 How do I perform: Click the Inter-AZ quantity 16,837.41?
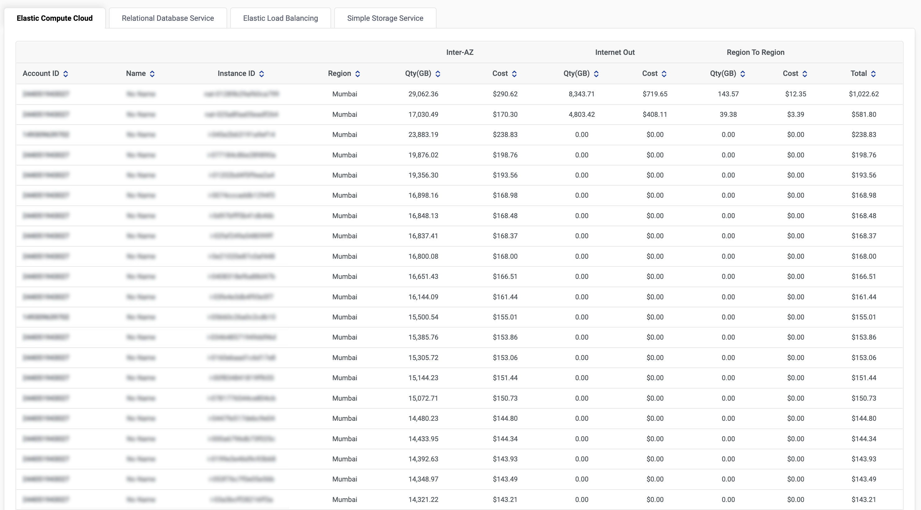[x=423, y=236]
